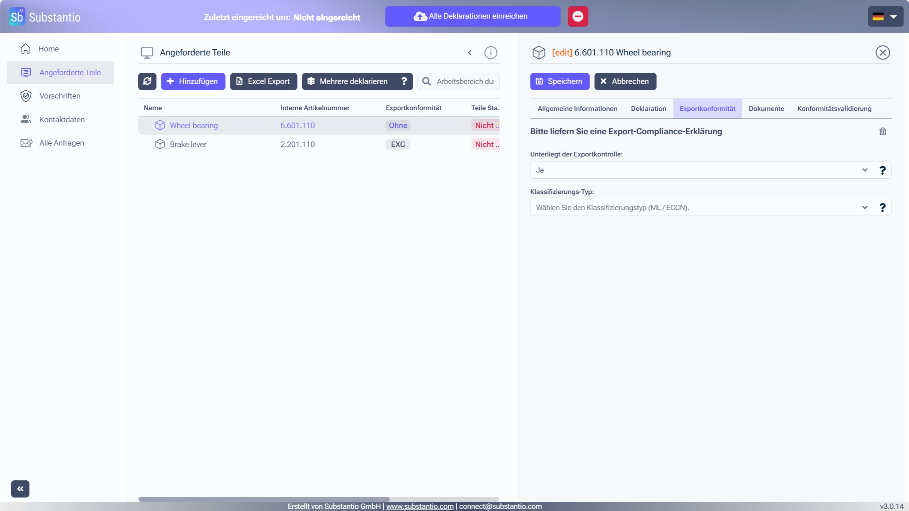Screen dimensions: 909x511
Task: Open the language flag dropdown
Action: tap(885, 16)
